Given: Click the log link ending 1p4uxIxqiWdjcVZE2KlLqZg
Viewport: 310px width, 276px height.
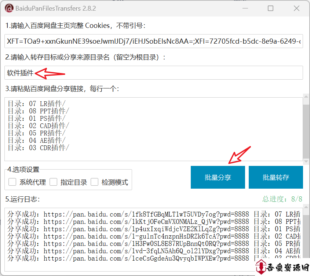Looking at the screenshot, I should click(x=146, y=229).
